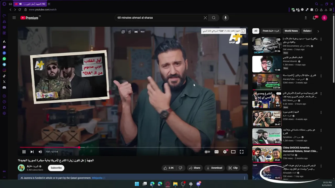Screen dimensions: 335x188
Task: Open the account avatar menu
Action: tap(324, 18)
